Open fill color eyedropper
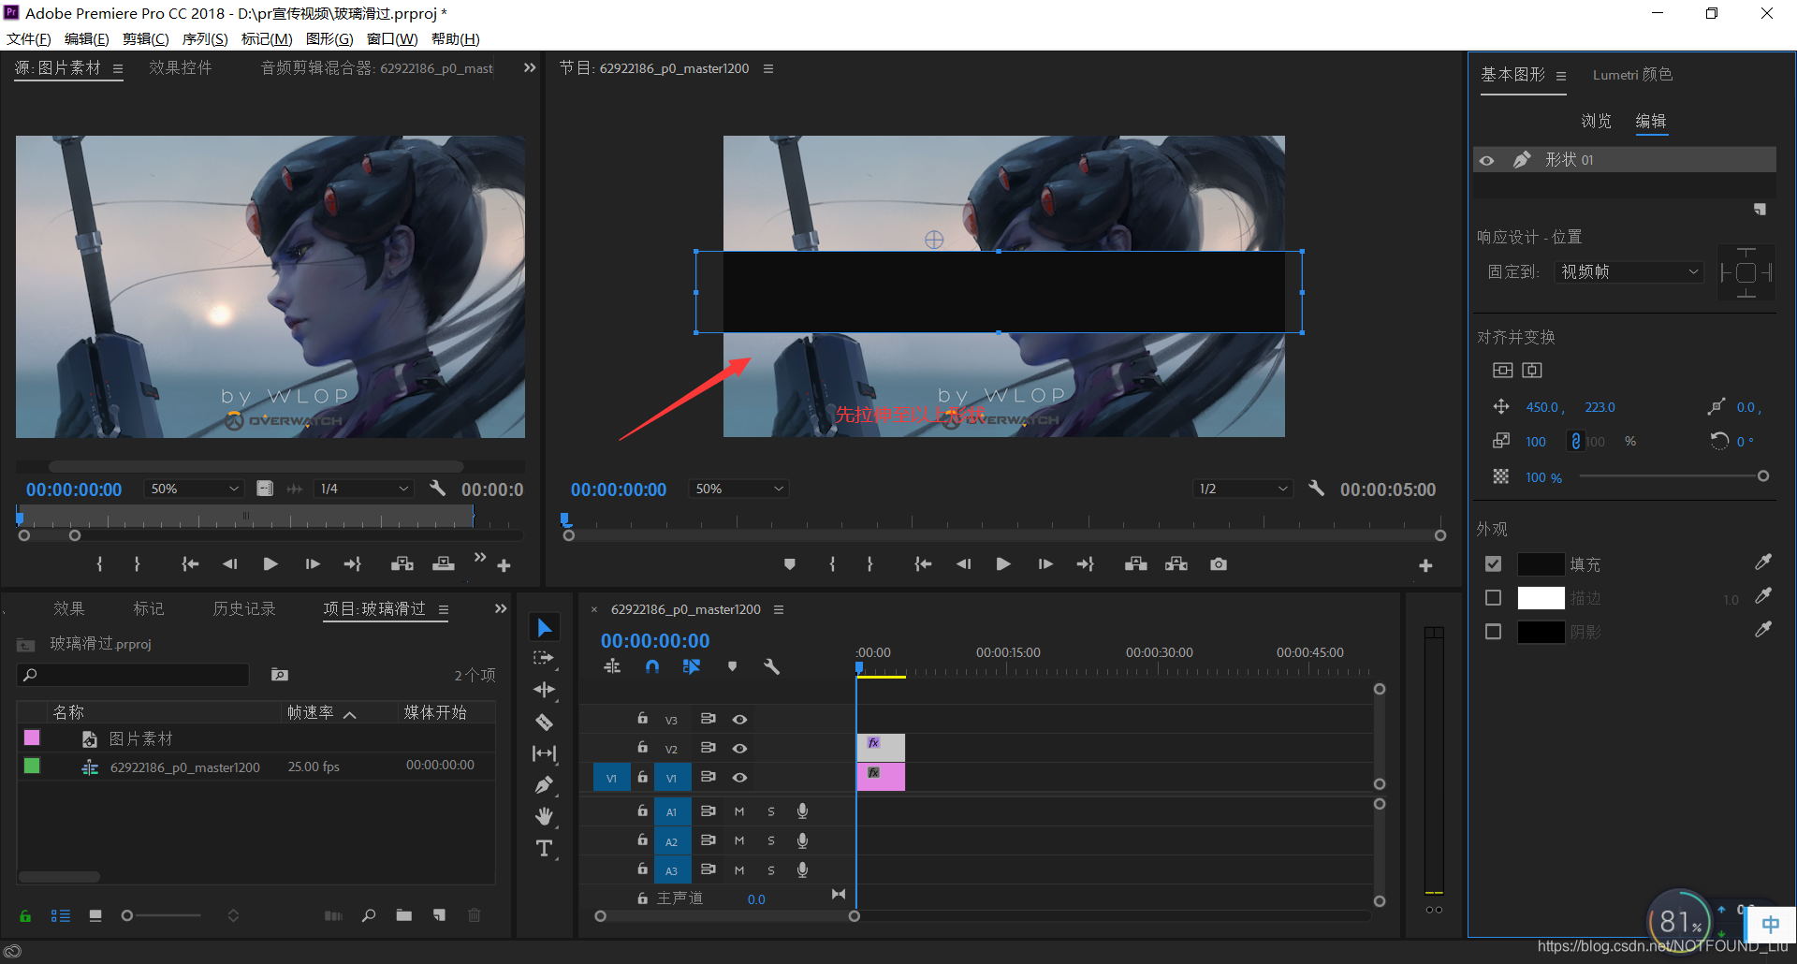 1763,562
